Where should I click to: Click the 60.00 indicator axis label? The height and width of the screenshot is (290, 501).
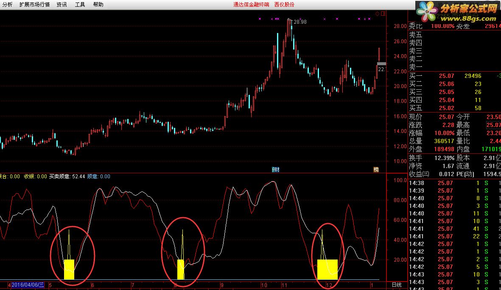tap(400, 220)
